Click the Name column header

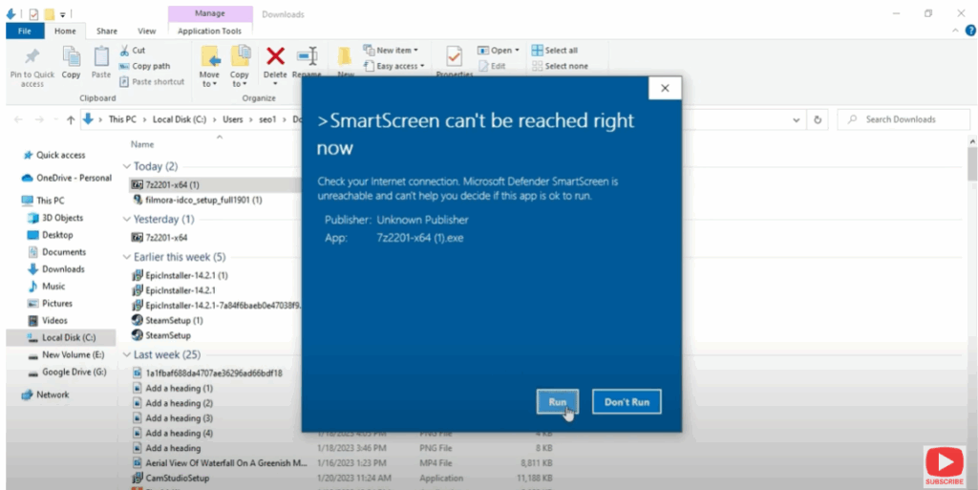(x=142, y=144)
